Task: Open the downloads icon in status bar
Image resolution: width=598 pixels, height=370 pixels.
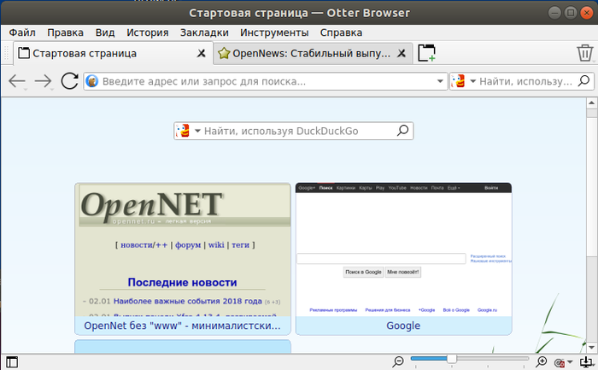Action: tap(586, 361)
